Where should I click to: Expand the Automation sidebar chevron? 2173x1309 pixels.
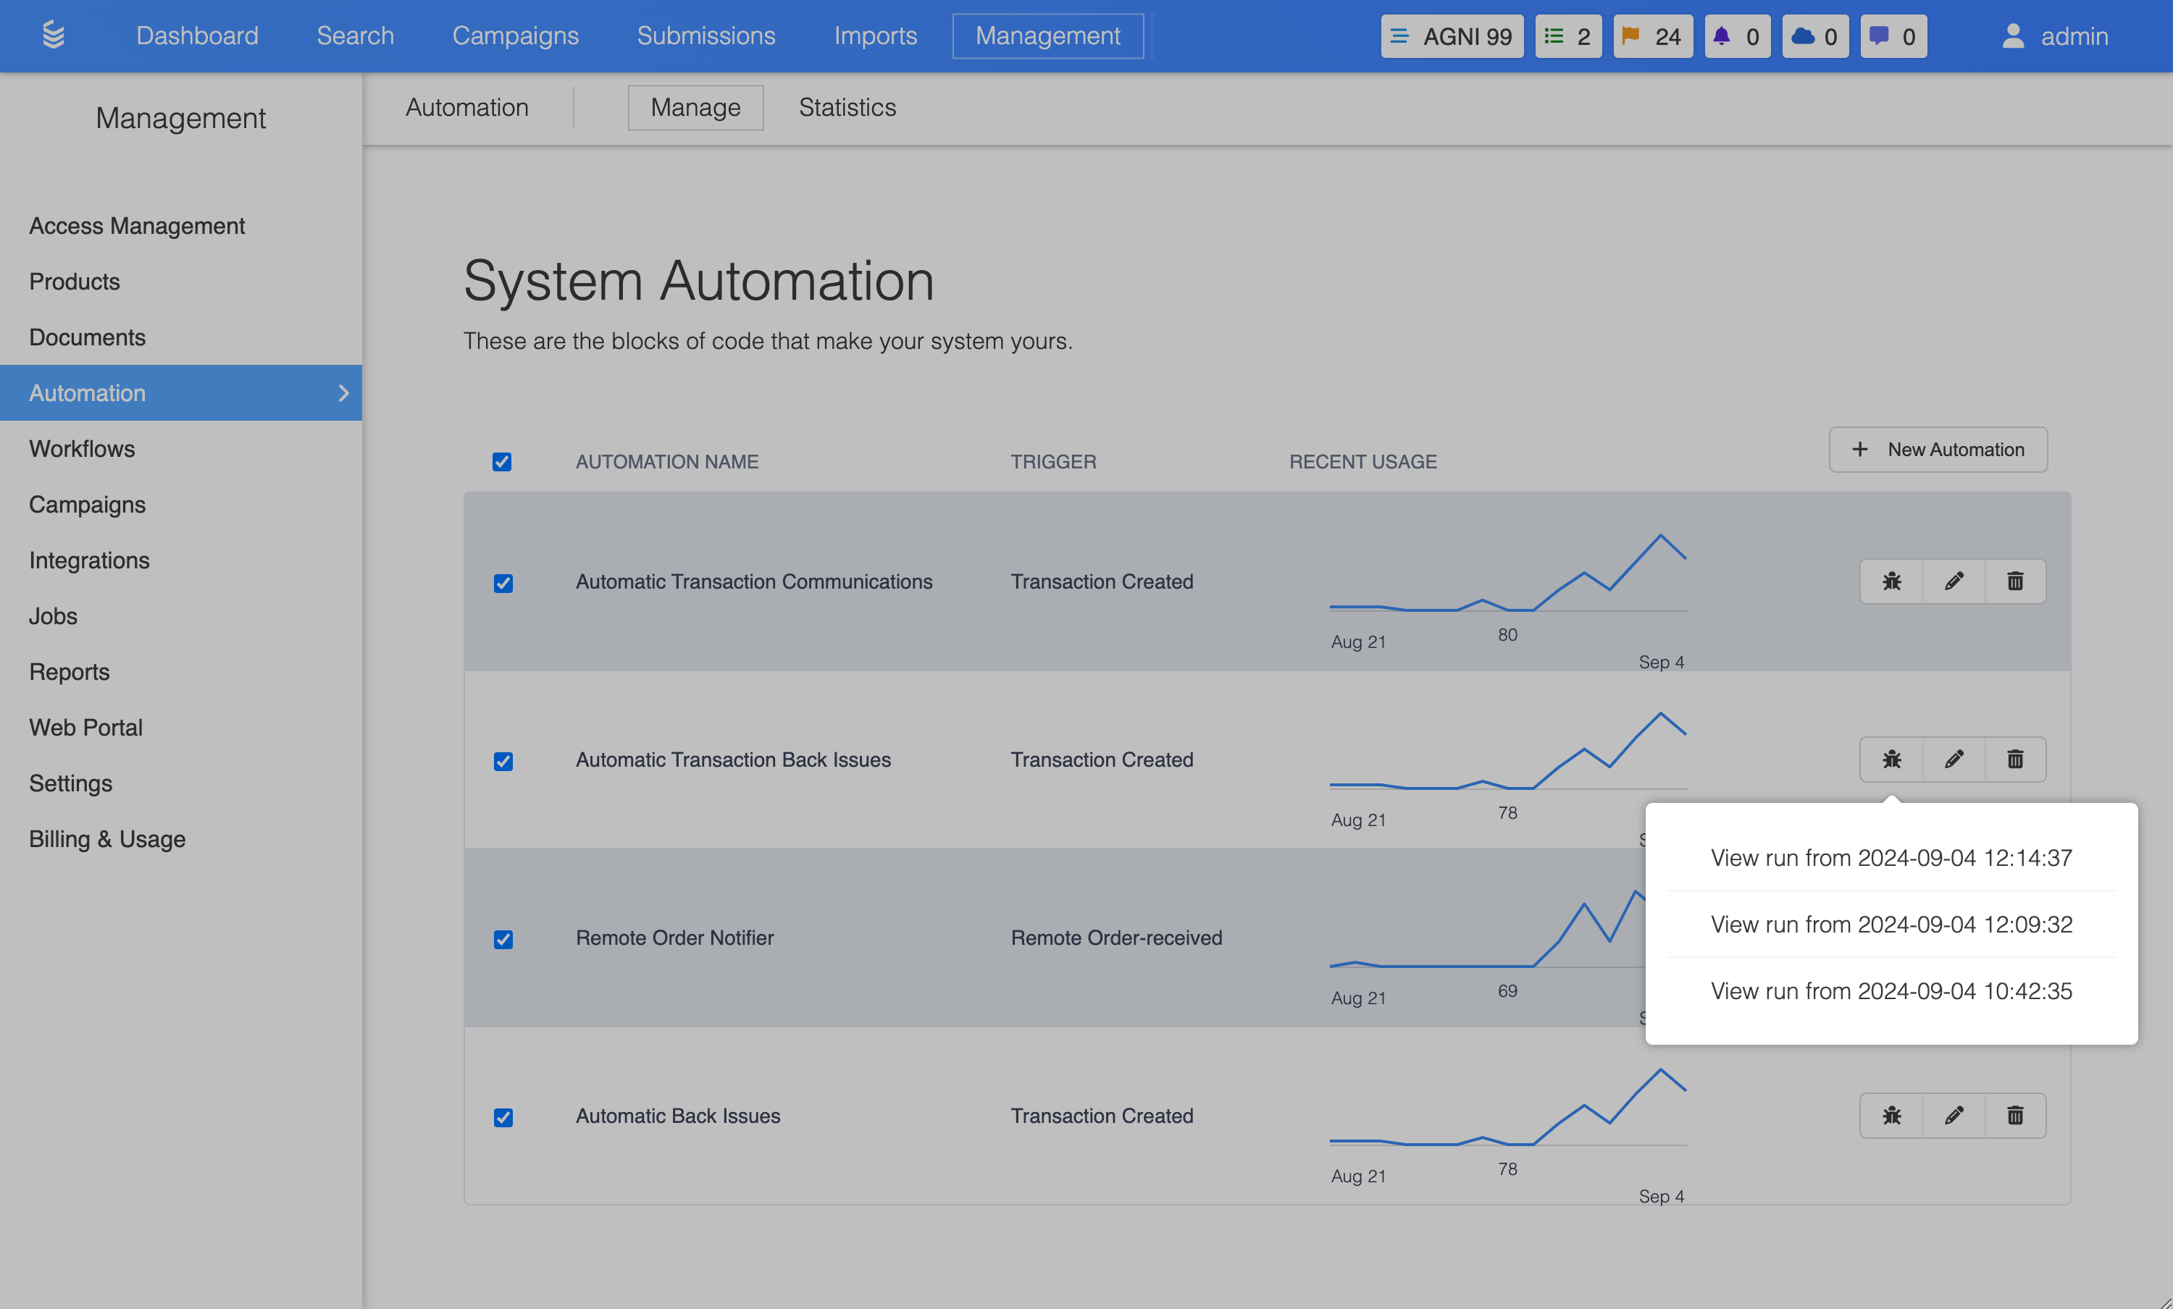[x=344, y=393]
